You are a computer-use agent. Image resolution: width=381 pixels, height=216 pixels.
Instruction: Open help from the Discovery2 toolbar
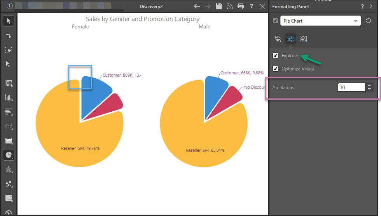tap(252, 6)
